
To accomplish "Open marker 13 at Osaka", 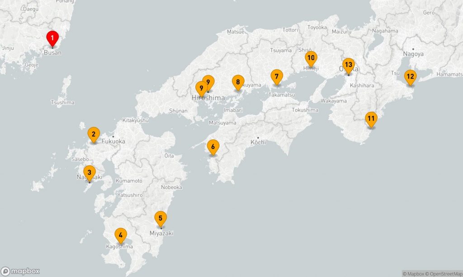I will [348, 65].
